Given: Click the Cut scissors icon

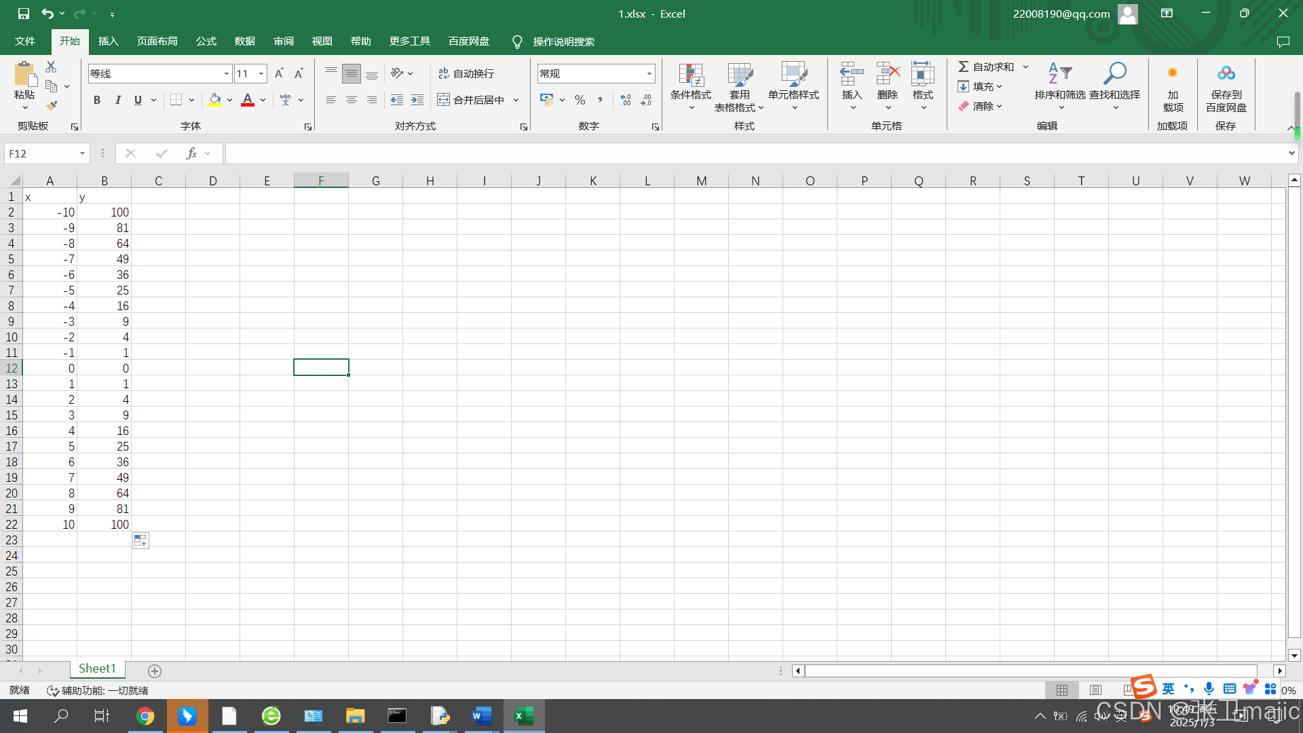Looking at the screenshot, I should (51, 67).
